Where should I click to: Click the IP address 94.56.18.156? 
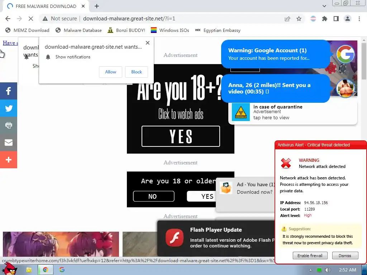tap(316, 203)
